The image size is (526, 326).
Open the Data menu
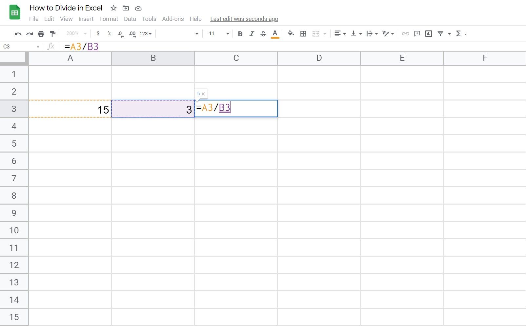point(130,19)
